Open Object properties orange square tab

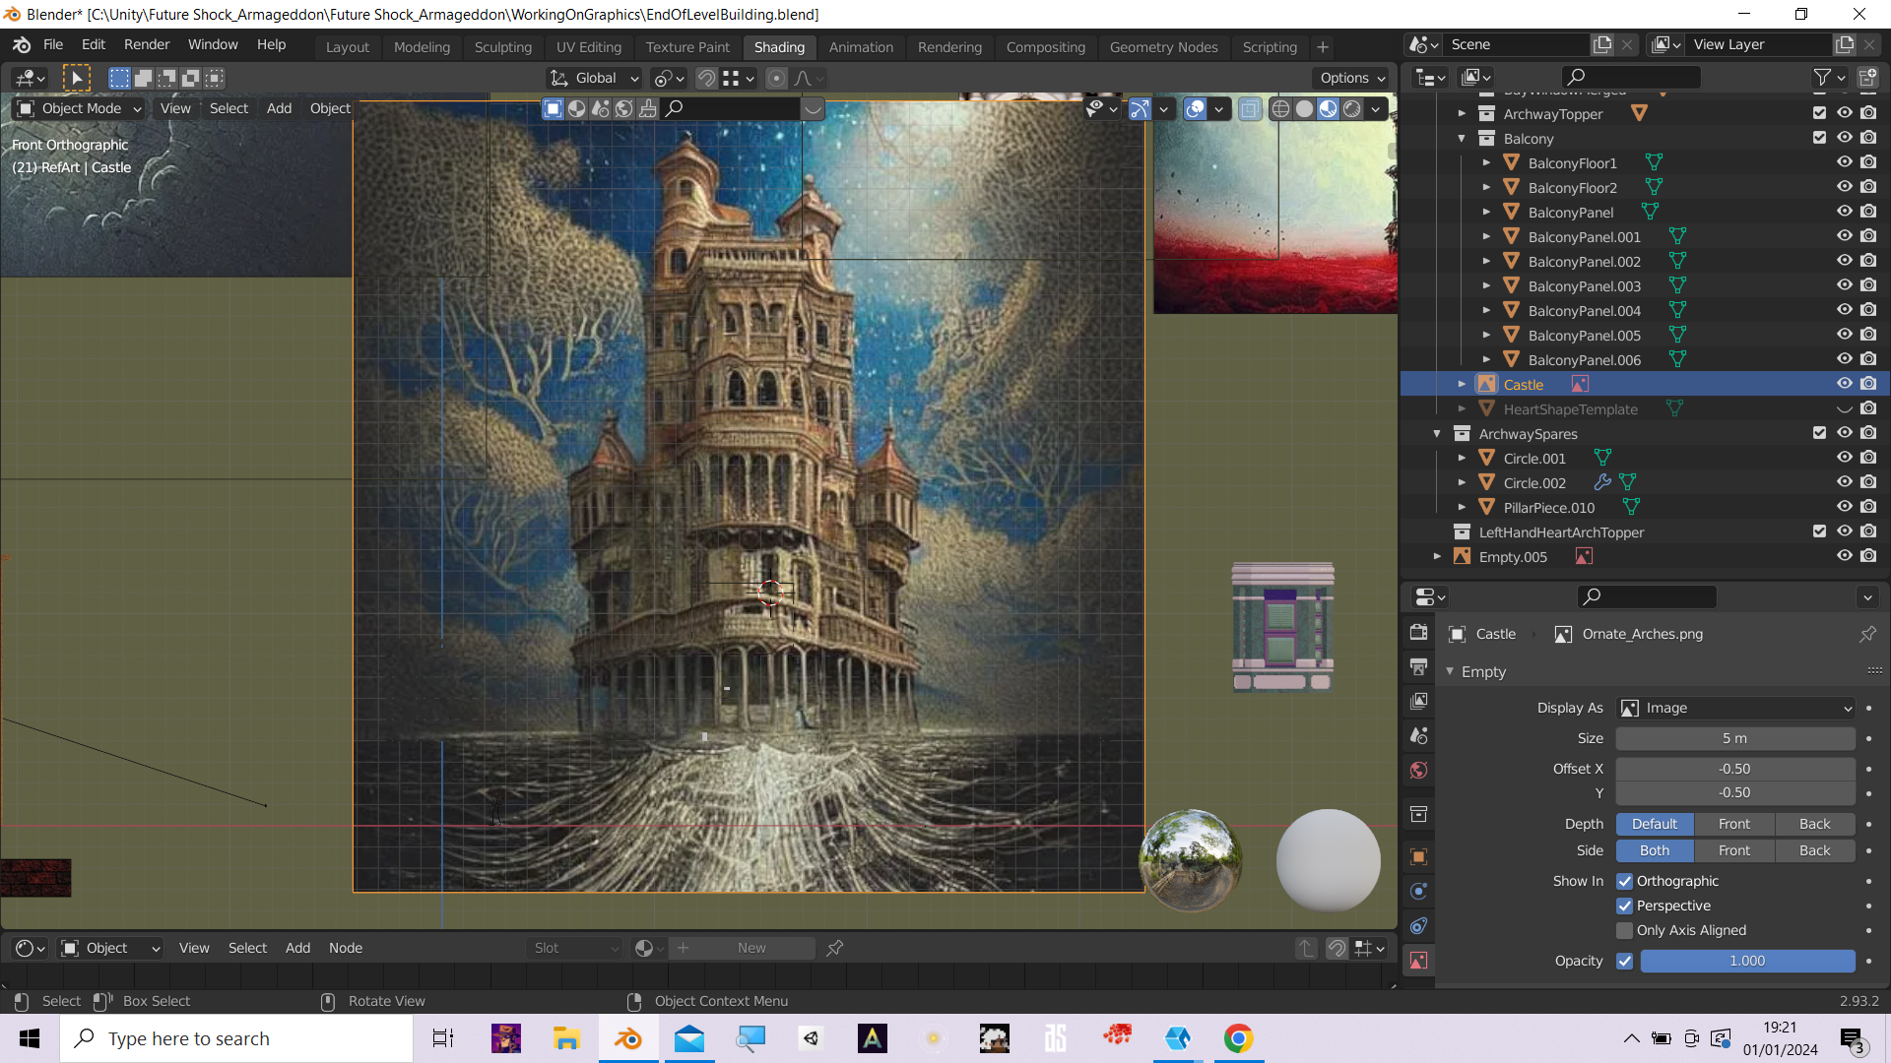pyautogui.click(x=1418, y=856)
